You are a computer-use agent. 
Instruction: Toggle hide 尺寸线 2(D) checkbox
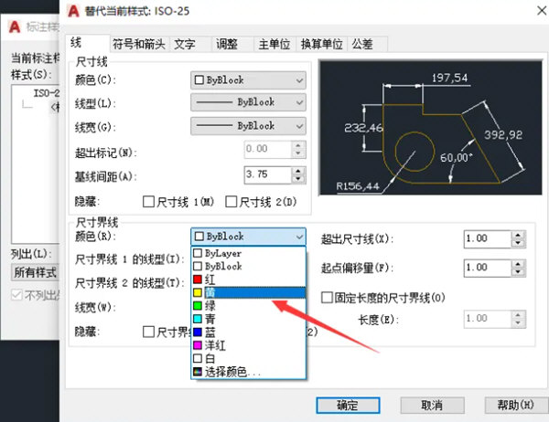231,202
